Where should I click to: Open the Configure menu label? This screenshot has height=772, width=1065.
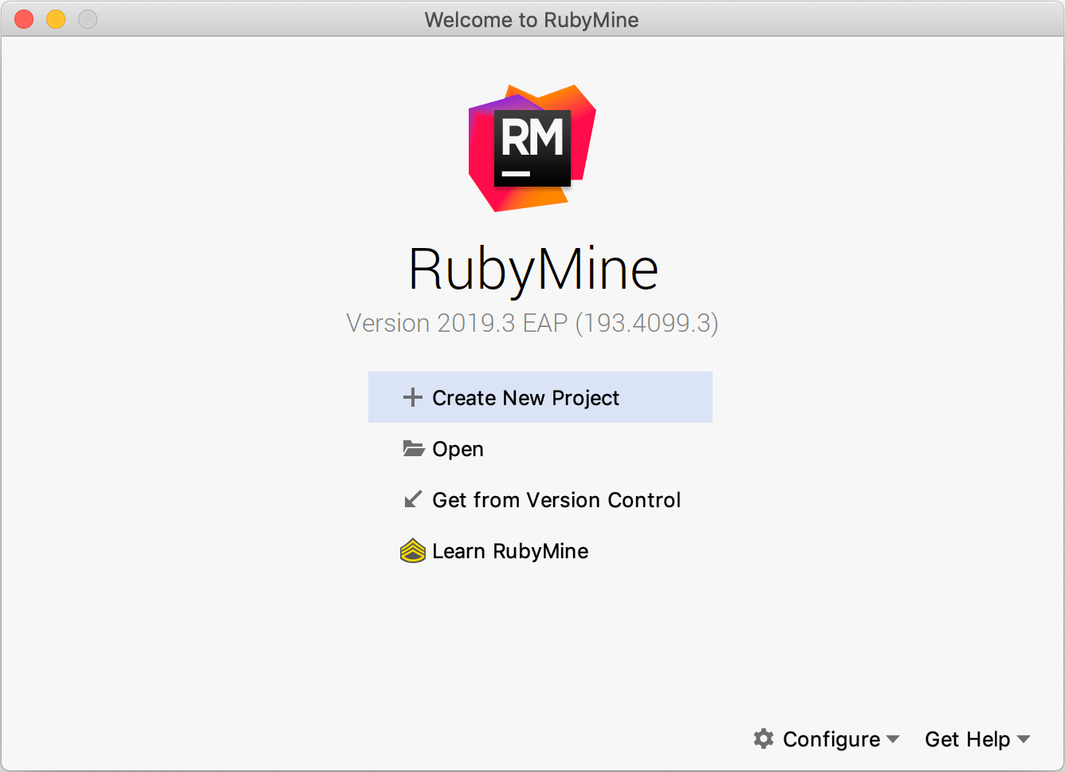coord(831,739)
